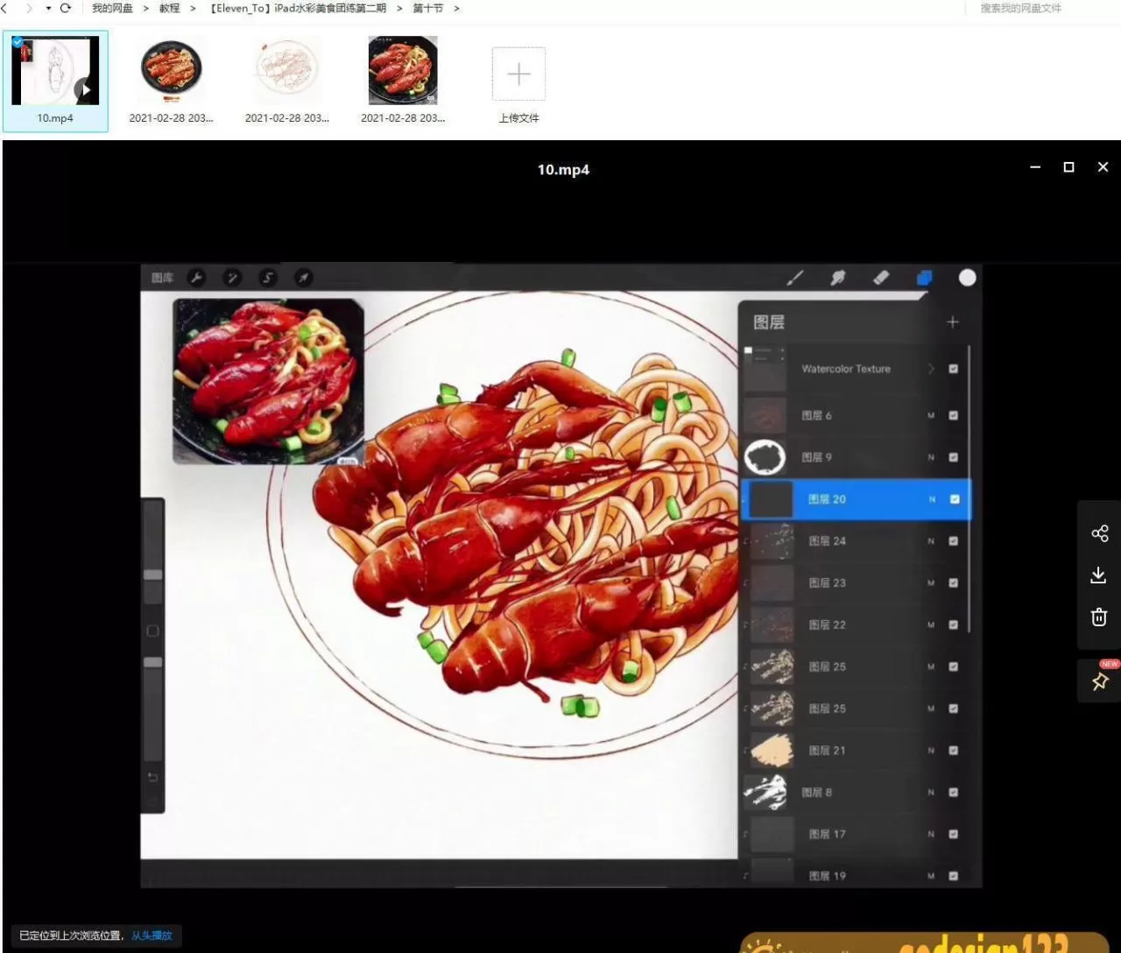The height and width of the screenshot is (953, 1121).
Task: Open the crayfish reference photo thumbnail
Action: point(266,381)
